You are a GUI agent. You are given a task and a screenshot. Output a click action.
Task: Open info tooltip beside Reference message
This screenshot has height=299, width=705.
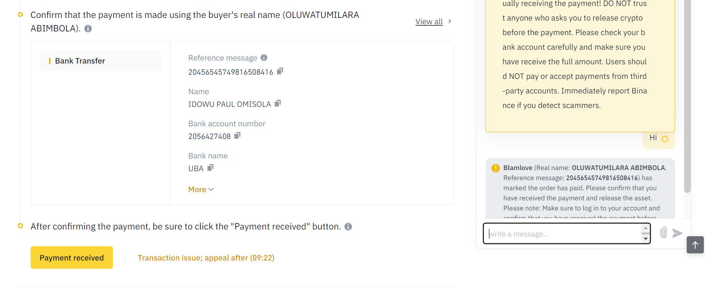click(264, 58)
